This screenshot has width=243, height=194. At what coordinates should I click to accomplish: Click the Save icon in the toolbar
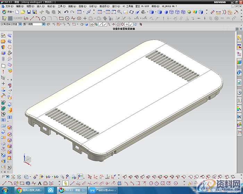pos(29,12)
